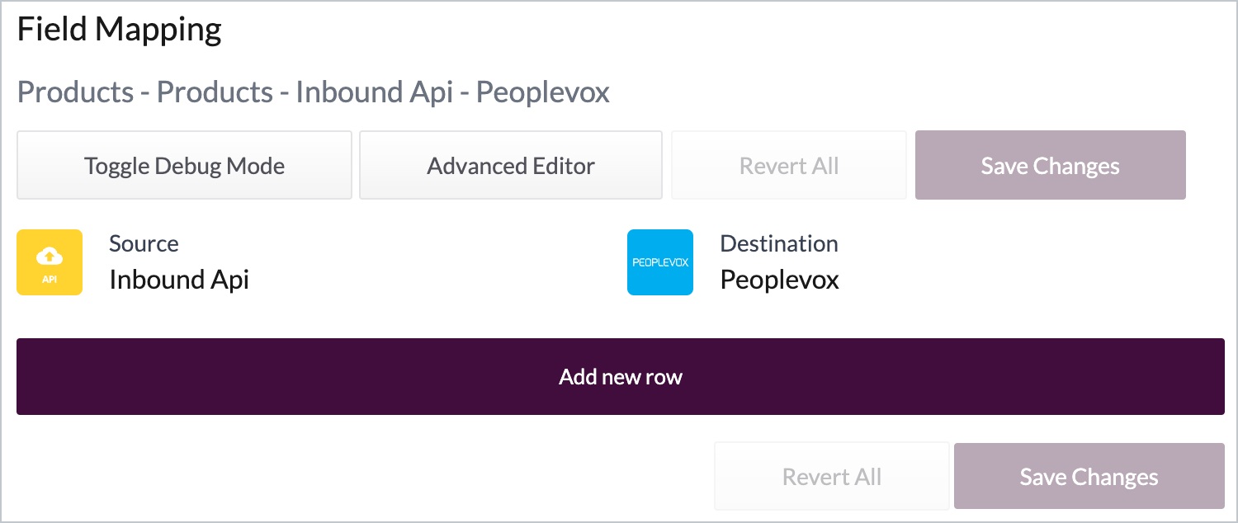Open the Advanced Editor
Screen dimensions: 1238x523
coord(511,166)
